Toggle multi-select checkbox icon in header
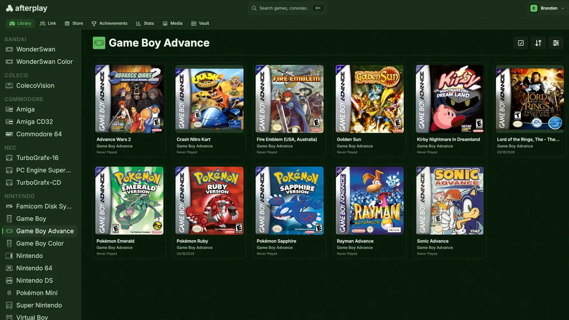This screenshot has height=320, width=569. pos(521,43)
